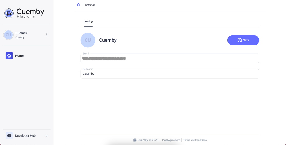Click the small Cuemby footer logo
286x145 pixels.
tap(135, 140)
